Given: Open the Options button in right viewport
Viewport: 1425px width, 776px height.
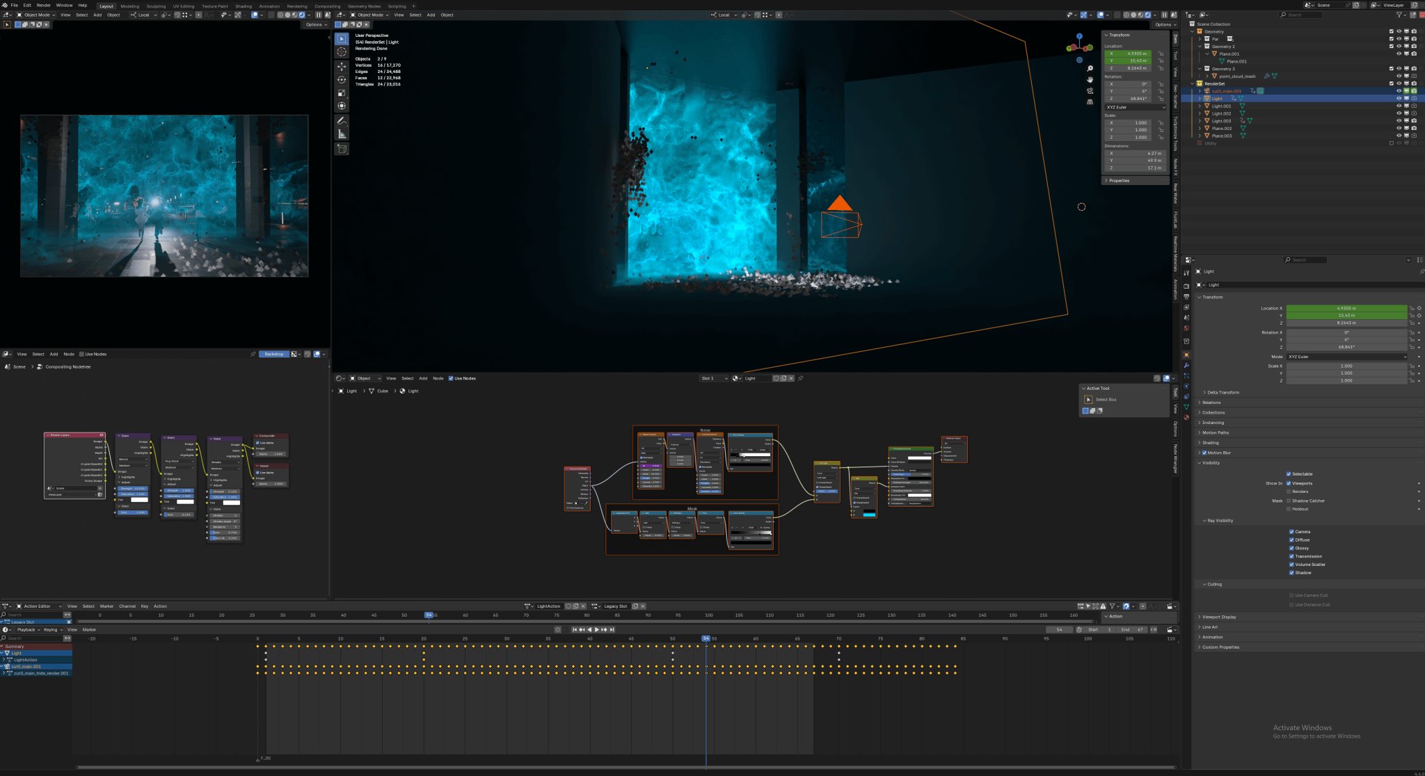Looking at the screenshot, I should point(1164,24).
